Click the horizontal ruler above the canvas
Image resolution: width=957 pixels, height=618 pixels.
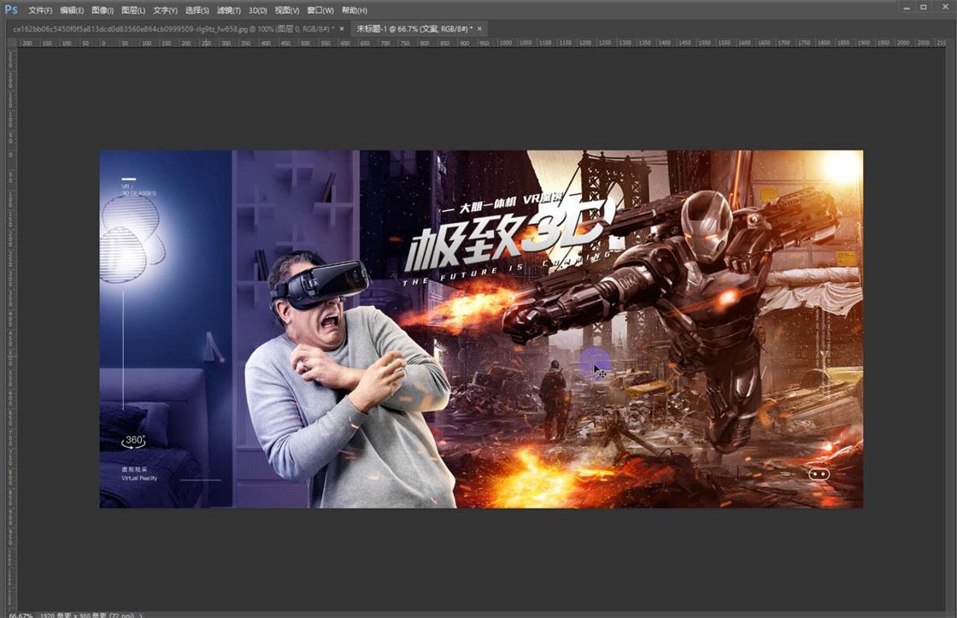click(427, 42)
